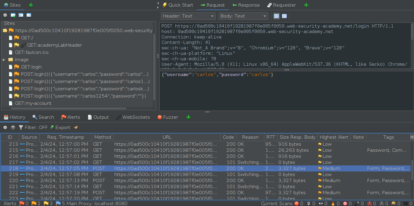Viewport: 414px width, 206px height.
Task: Select history row with ID 220
Action: point(121,181)
